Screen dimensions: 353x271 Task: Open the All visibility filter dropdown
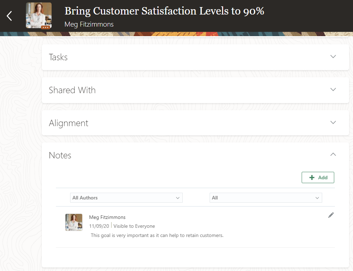click(x=266, y=197)
